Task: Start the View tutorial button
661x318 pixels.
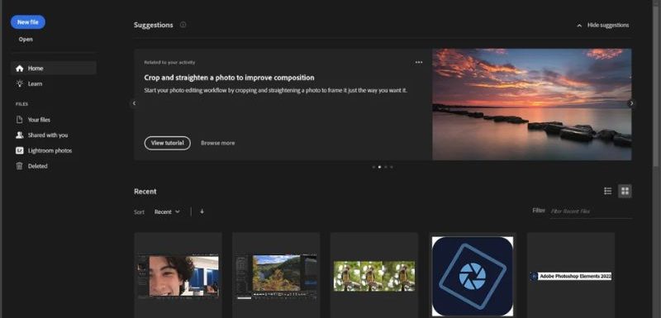Action: click(x=168, y=143)
